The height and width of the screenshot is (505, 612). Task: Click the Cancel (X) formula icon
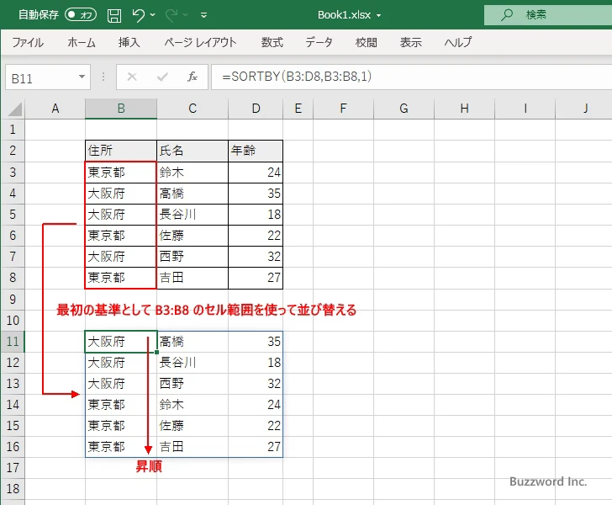coord(132,77)
